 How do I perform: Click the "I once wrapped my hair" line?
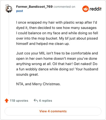57,22
